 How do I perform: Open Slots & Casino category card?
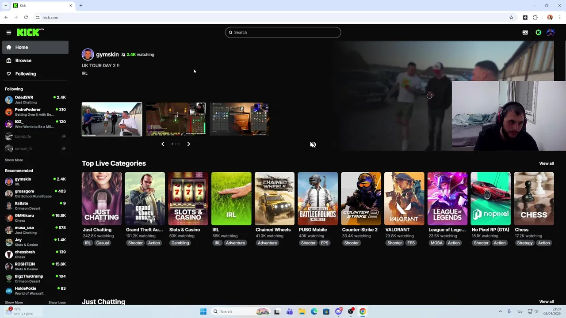pyautogui.click(x=188, y=199)
